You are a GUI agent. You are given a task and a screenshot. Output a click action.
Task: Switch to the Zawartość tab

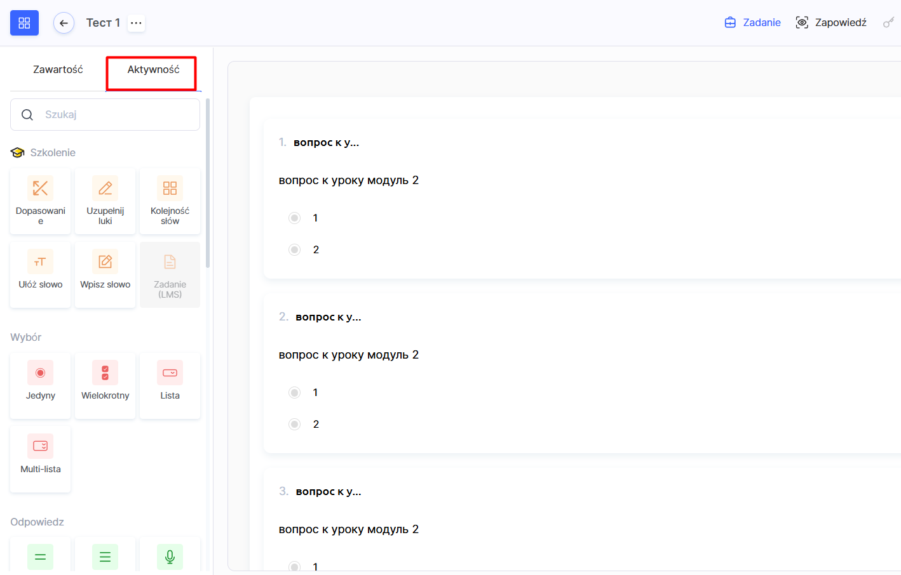point(58,70)
